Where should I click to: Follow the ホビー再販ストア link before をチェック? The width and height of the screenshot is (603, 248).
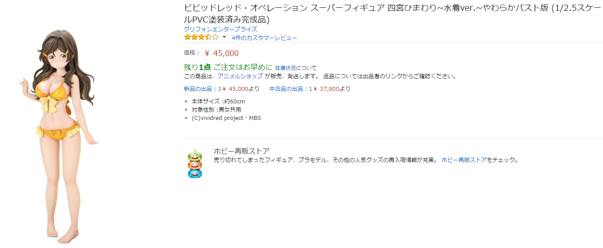(x=464, y=160)
